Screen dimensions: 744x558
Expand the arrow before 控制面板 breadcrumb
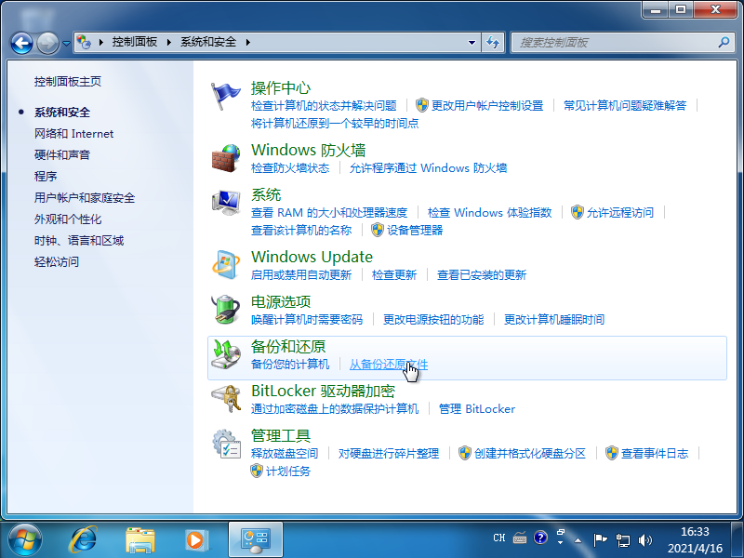pyautogui.click(x=101, y=42)
